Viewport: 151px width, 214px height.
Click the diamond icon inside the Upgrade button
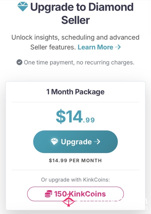[x=54, y=141]
